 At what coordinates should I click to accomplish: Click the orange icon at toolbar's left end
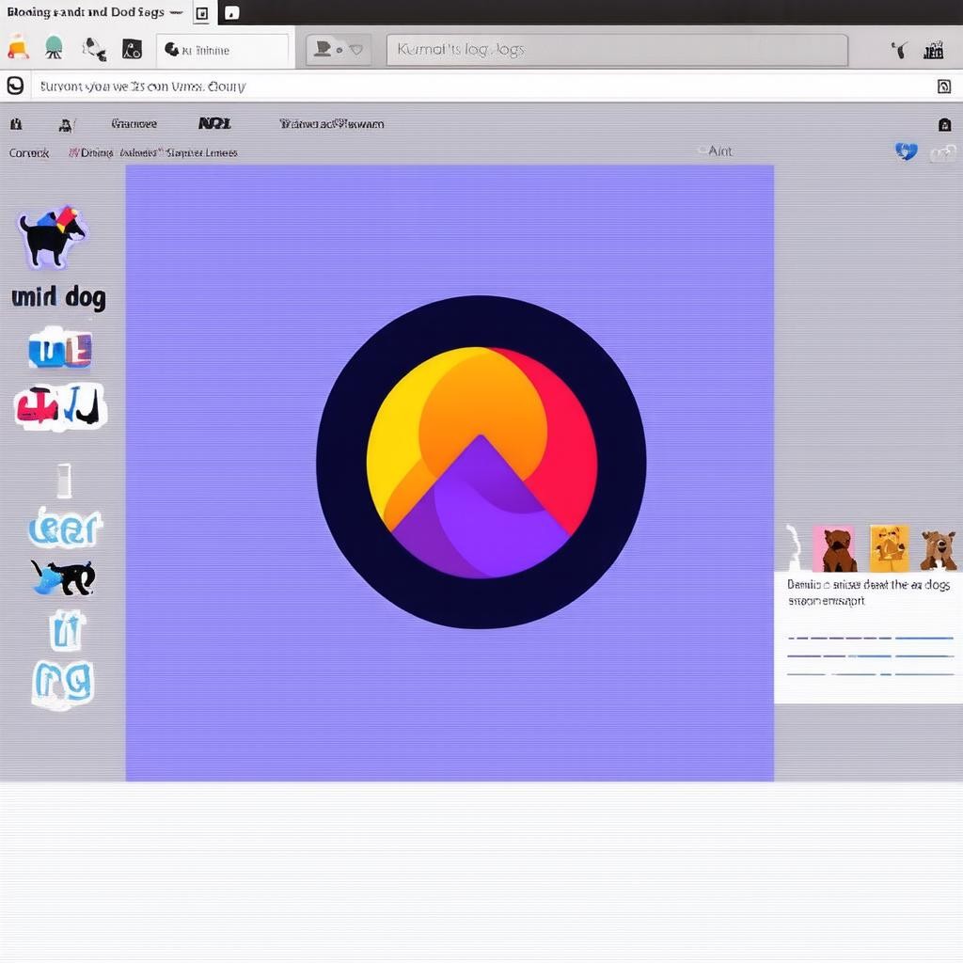(17, 47)
